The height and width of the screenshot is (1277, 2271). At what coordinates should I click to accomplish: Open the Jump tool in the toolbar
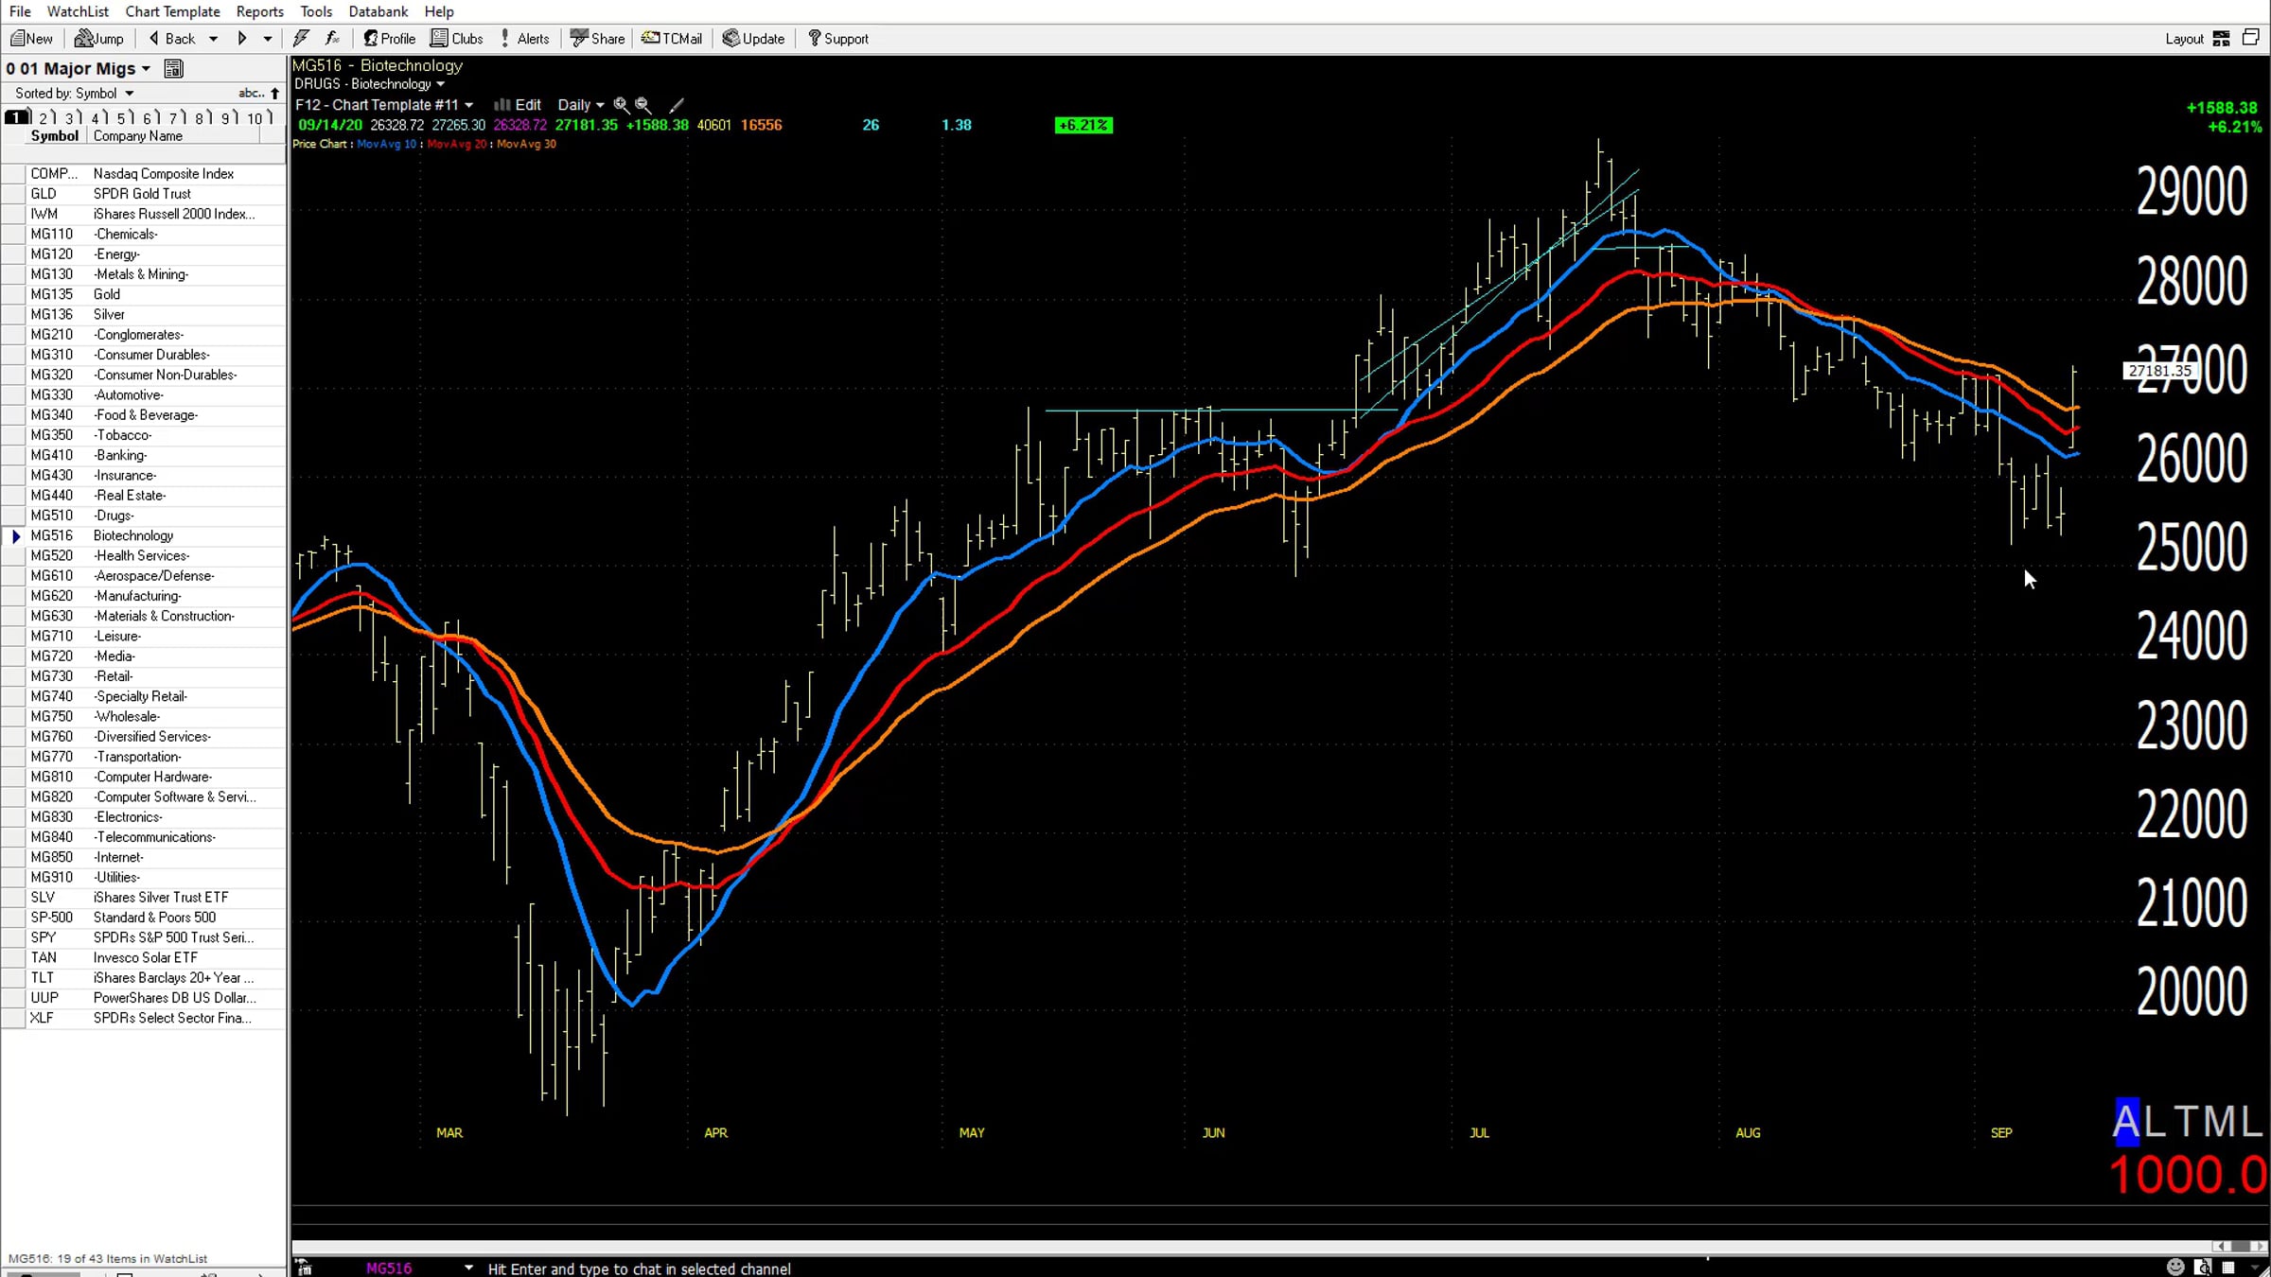[x=99, y=39]
